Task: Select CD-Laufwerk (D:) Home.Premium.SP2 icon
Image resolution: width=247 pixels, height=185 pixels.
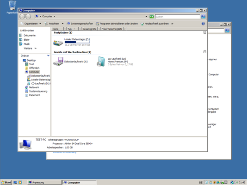Action: pos(101,62)
